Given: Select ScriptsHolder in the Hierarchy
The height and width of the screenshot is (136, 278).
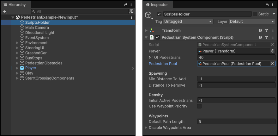Looking at the screenshot, I should 37,22.
